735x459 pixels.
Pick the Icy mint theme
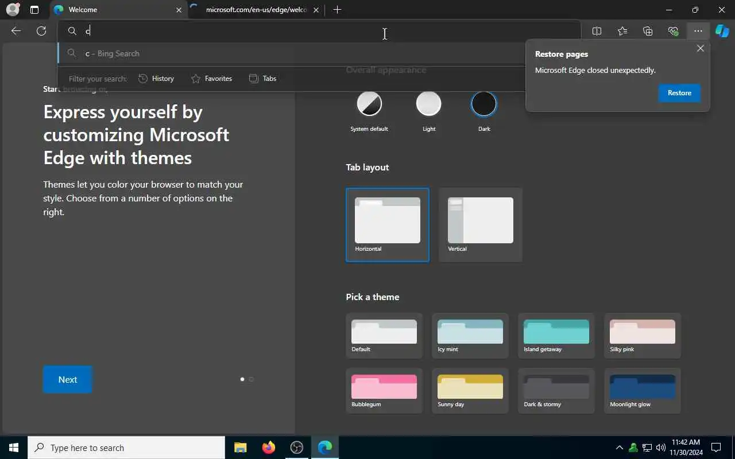(x=470, y=336)
